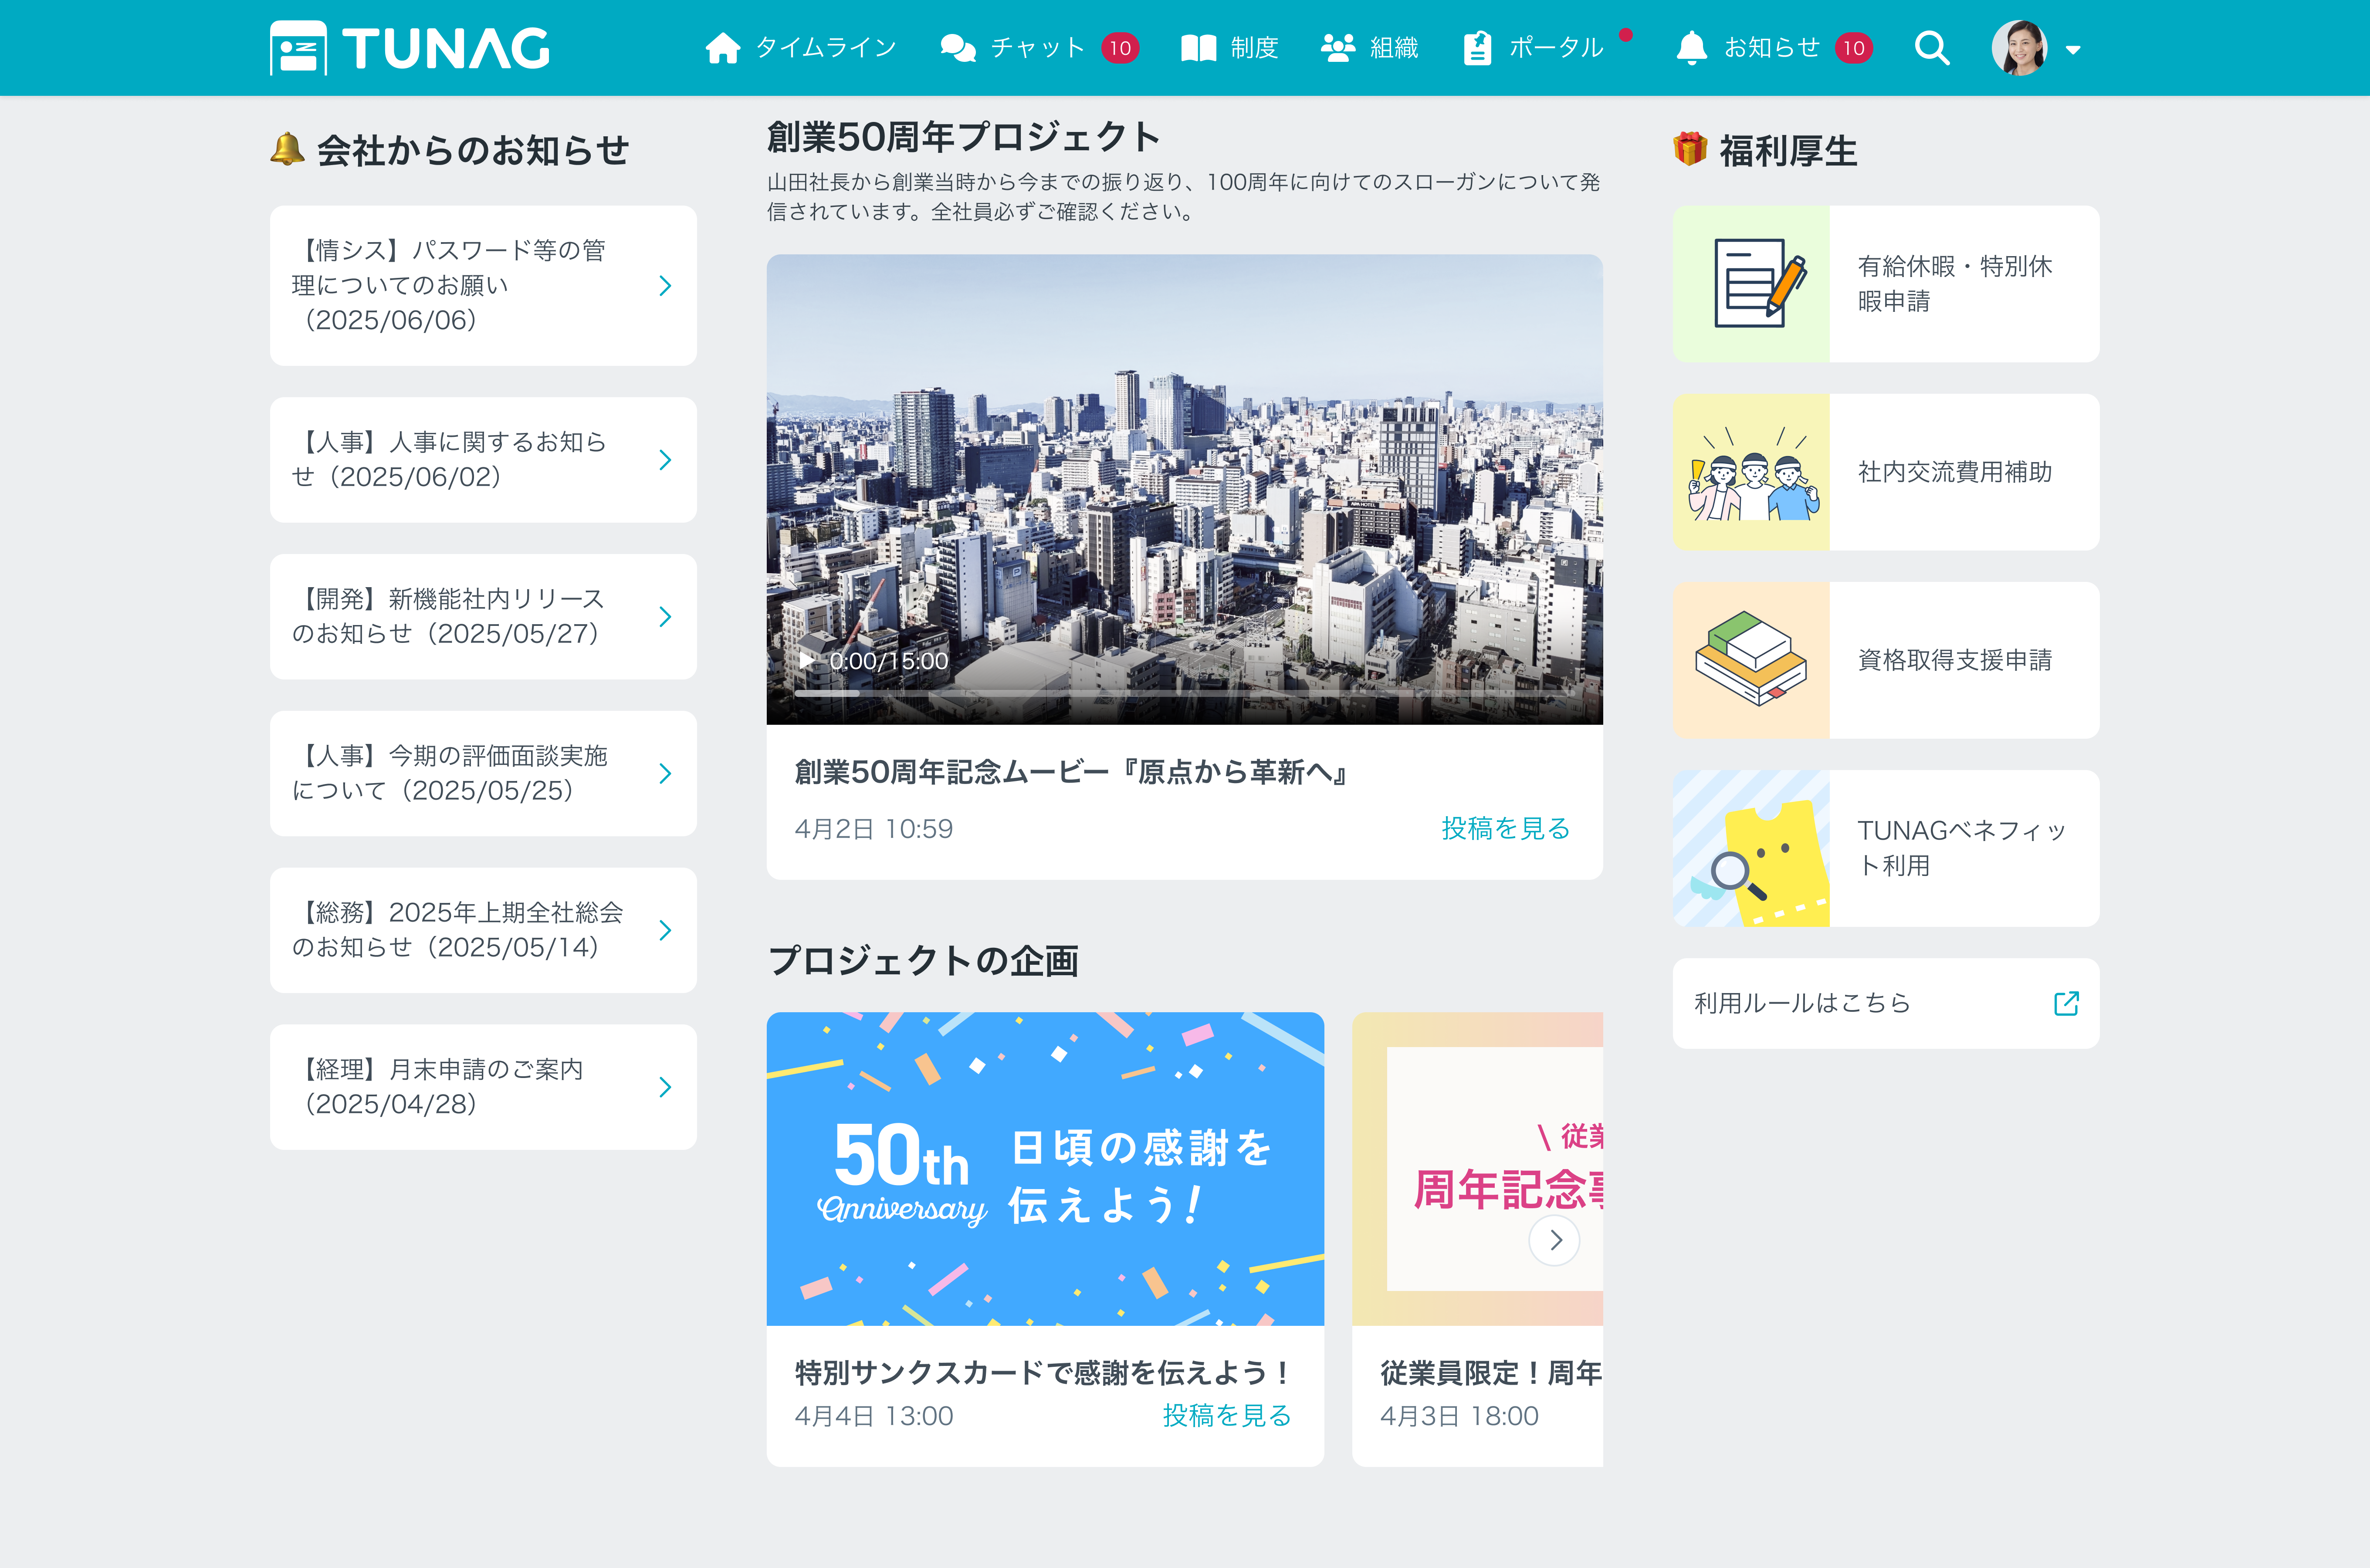Click the open book 制度 icon
Screen dimensions: 2370x1568
click(1198, 48)
